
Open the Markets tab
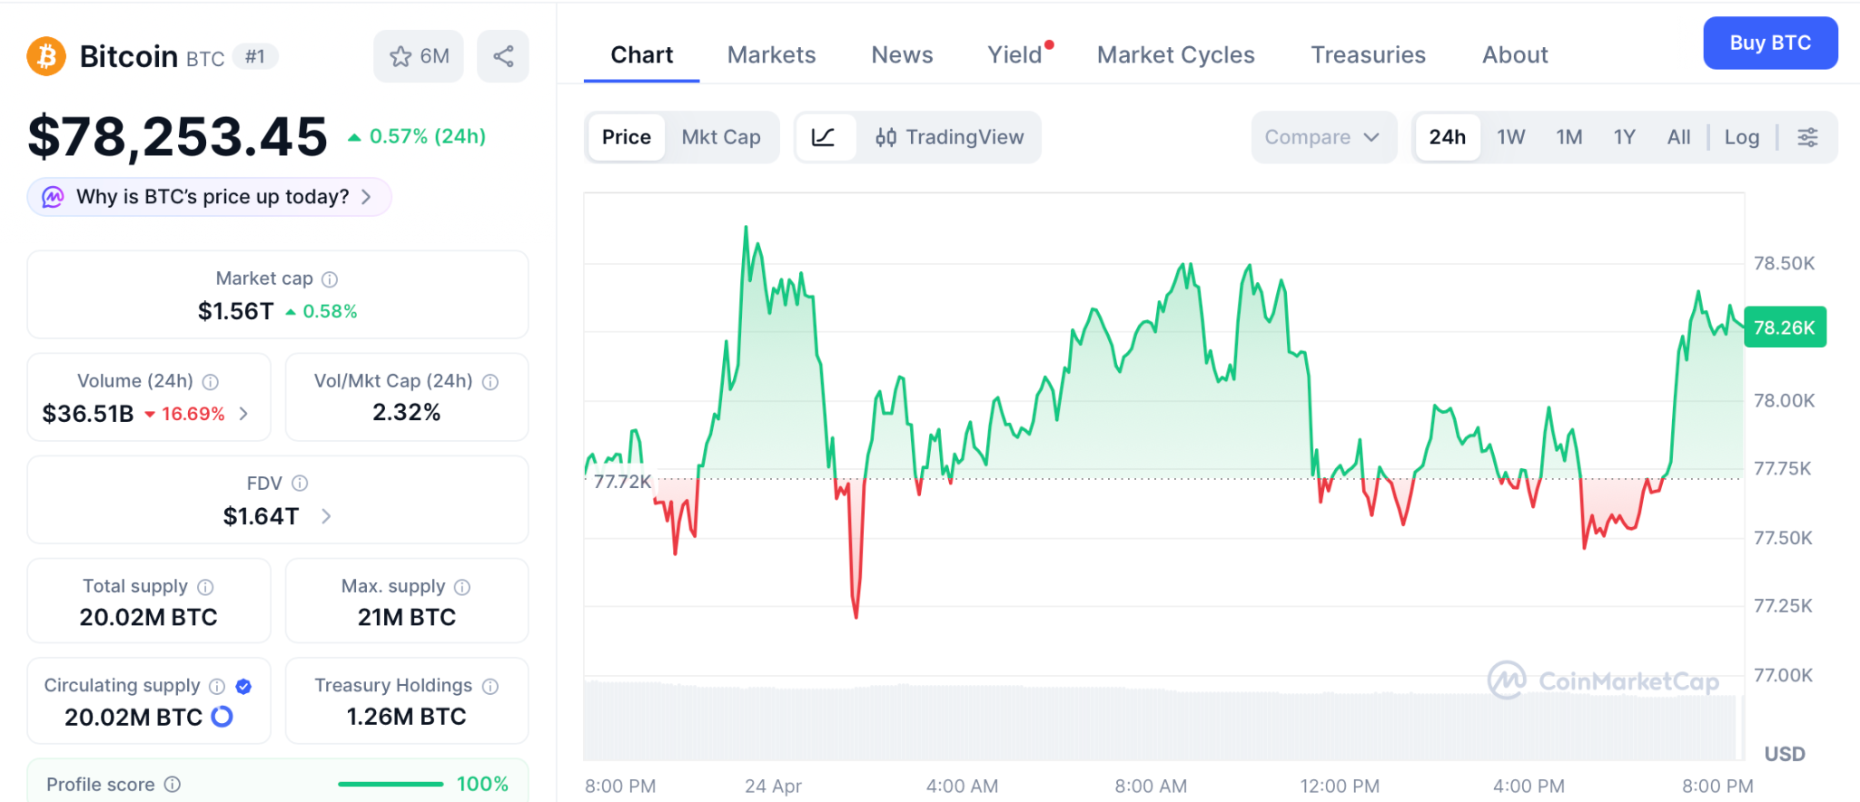771,55
